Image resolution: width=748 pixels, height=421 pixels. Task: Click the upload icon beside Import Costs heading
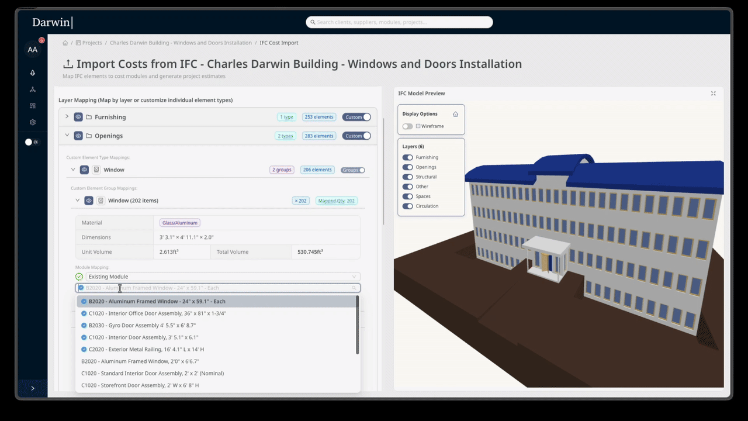click(x=68, y=63)
